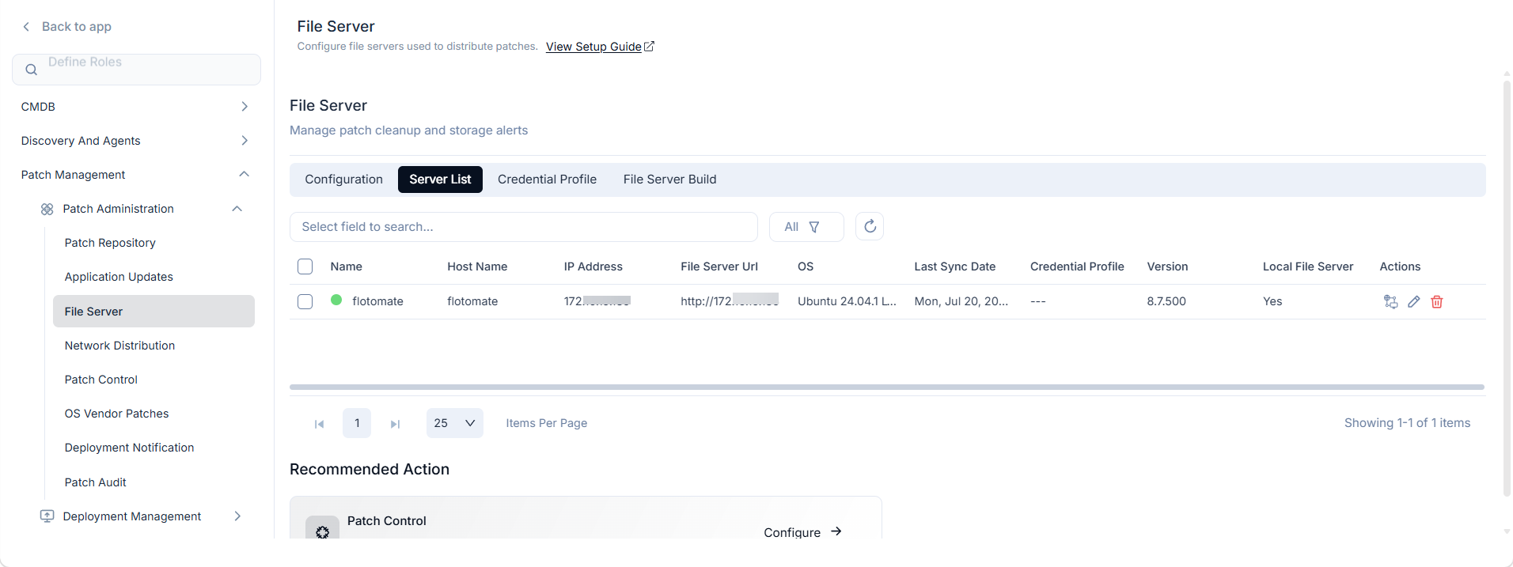Screen dimensions: 1513x567
Task: Open Patch Audit in sidebar
Action: point(95,482)
